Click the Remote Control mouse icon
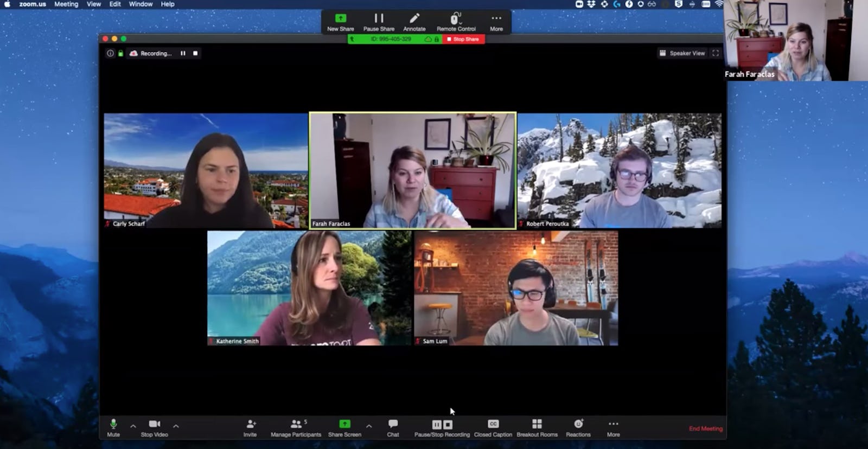 (x=456, y=19)
